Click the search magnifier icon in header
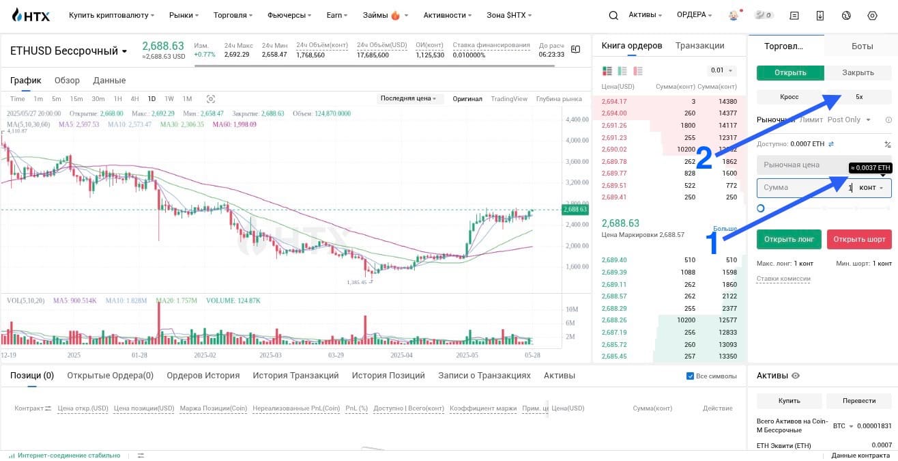Screen dimensions: 898x461 coord(613,15)
